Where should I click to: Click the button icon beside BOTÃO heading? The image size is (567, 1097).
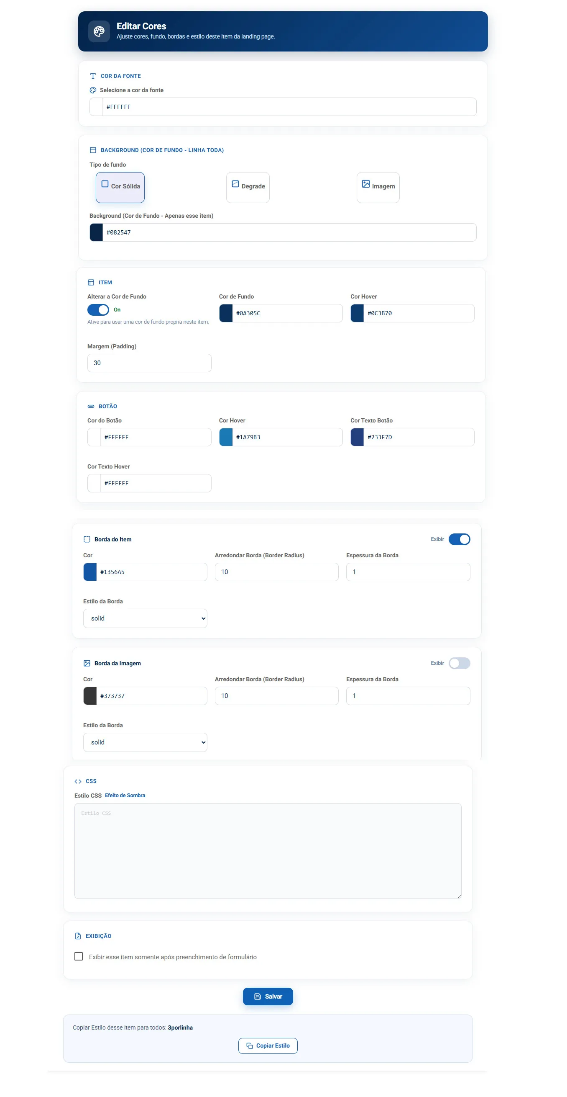click(x=91, y=407)
